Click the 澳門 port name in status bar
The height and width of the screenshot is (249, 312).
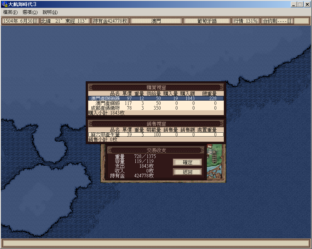coord(156,21)
